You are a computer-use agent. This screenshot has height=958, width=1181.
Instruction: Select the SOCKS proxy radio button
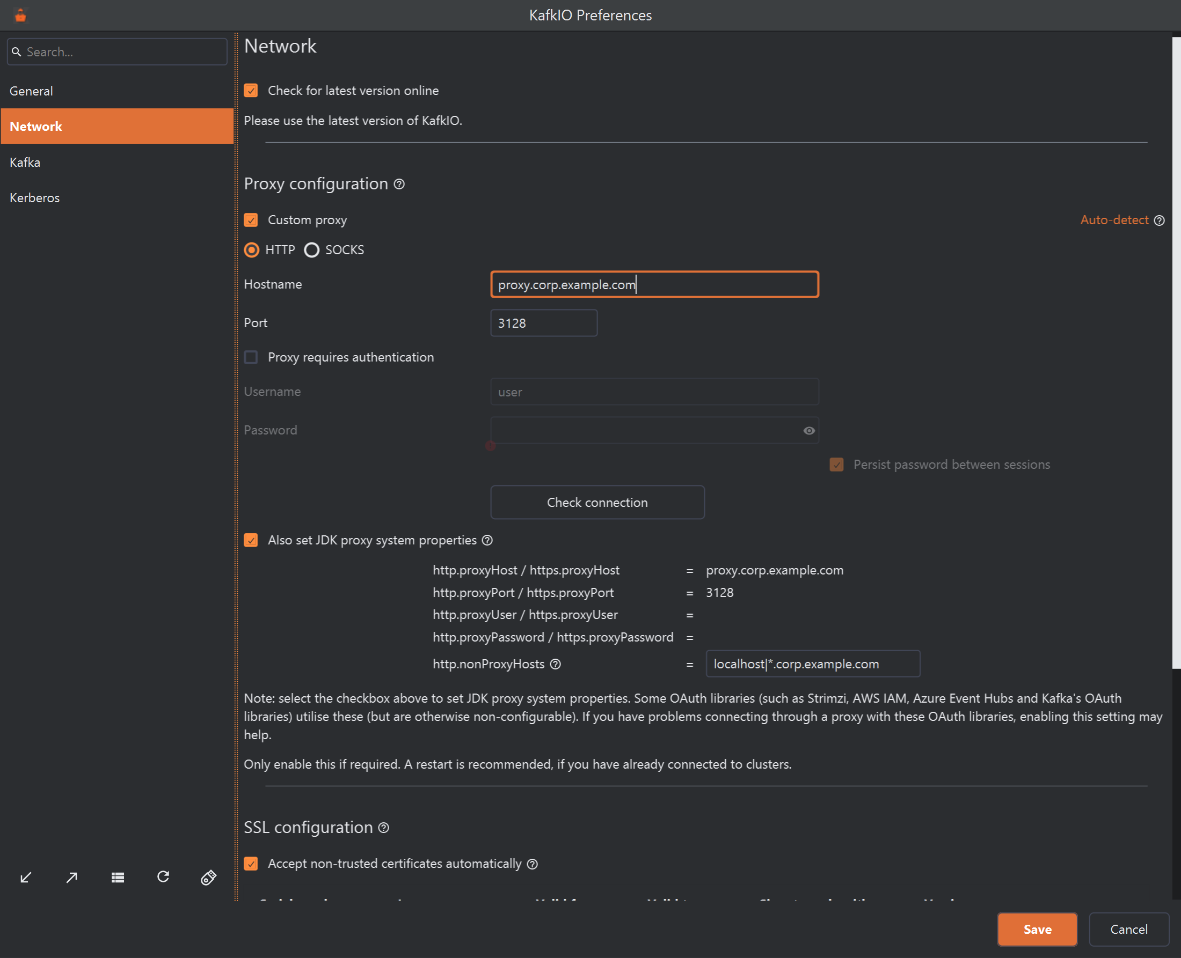tap(312, 250)
